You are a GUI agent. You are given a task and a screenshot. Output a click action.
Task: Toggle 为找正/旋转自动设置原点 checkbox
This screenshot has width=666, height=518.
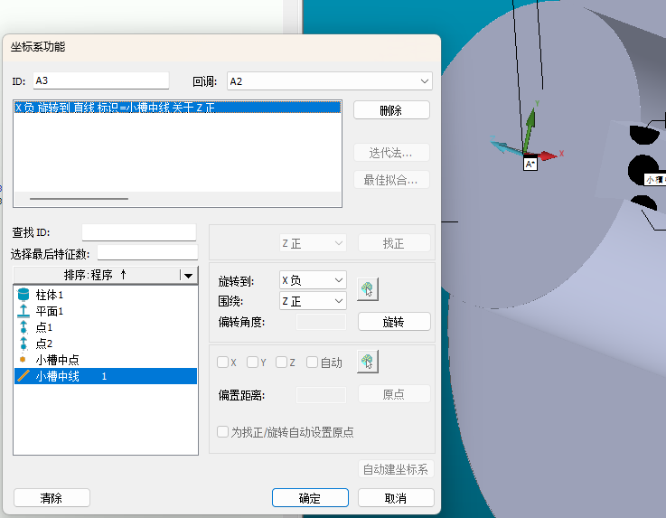(222, 432)
